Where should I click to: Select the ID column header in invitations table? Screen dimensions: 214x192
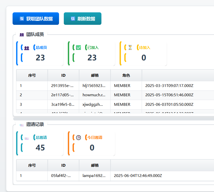point(63,165)
